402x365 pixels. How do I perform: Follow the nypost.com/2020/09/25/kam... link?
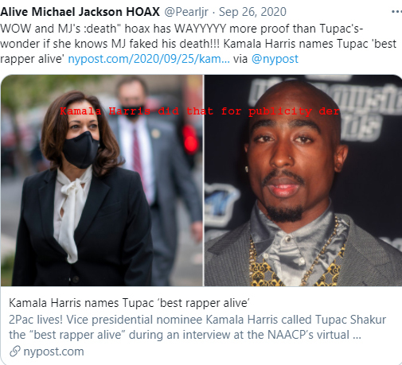(149, 59)
